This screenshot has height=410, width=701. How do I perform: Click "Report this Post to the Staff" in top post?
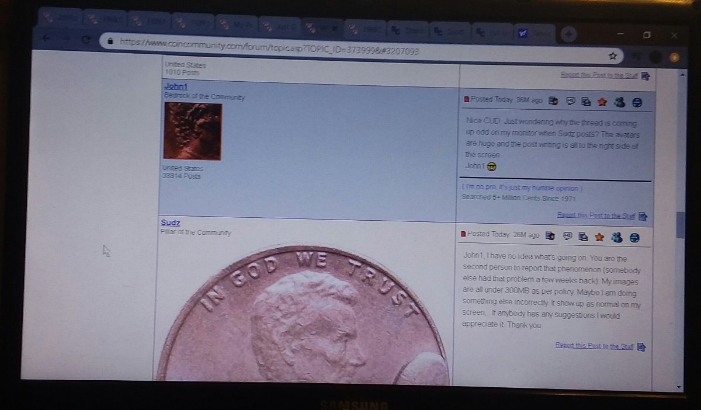(599, 75)
